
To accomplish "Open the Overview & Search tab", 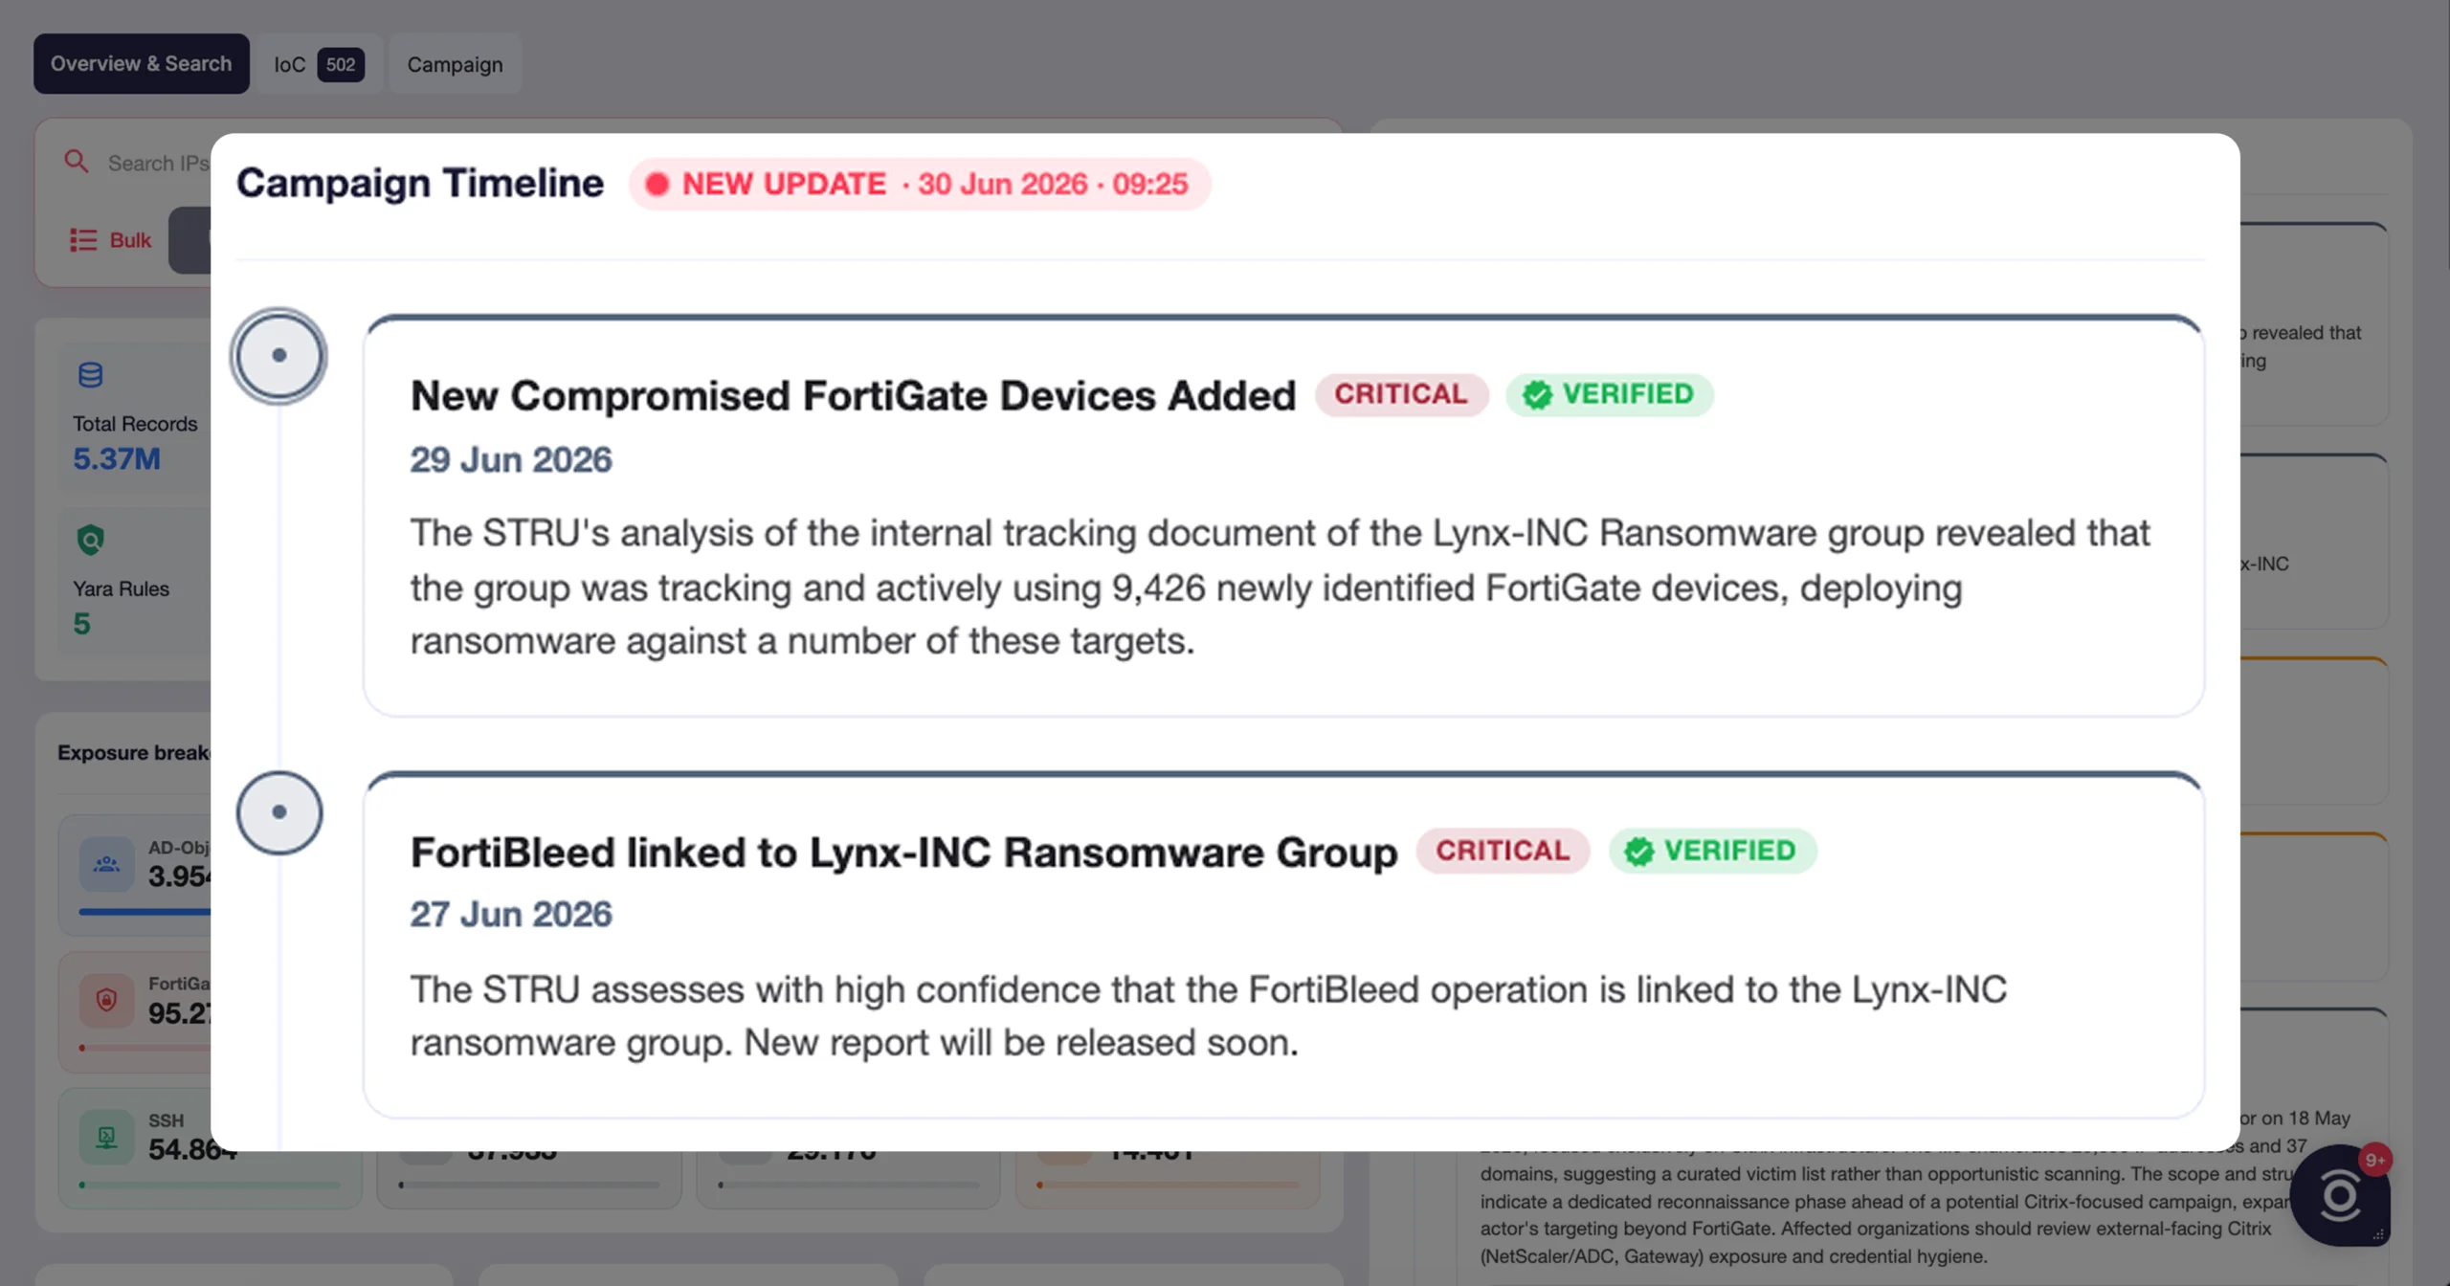I will tap(141, 64).
